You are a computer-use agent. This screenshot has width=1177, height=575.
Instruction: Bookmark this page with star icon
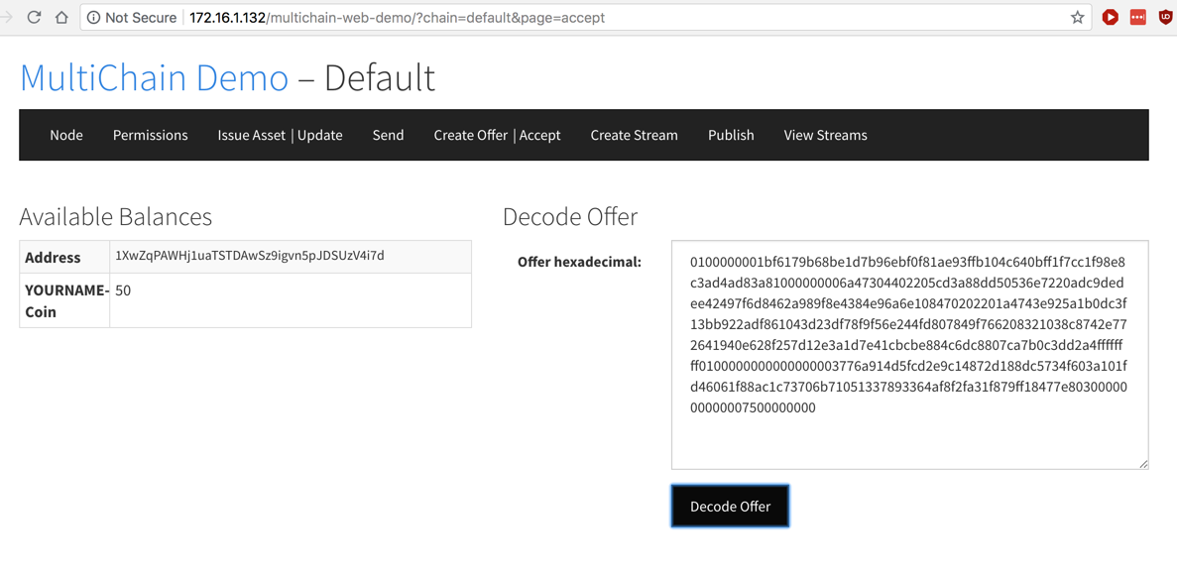tap(1077, 17)
